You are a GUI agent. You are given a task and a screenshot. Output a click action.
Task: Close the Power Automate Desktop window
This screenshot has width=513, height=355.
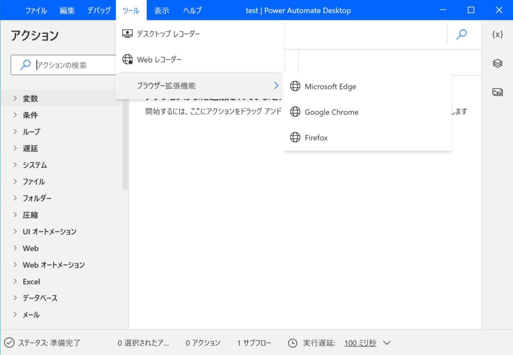click(x=499, y=10)
